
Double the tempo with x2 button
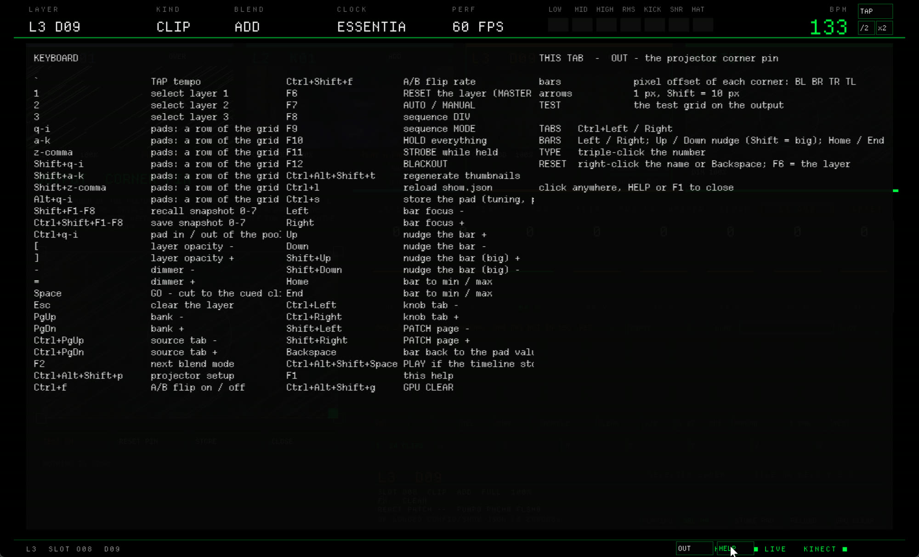[x=884, y=28]
